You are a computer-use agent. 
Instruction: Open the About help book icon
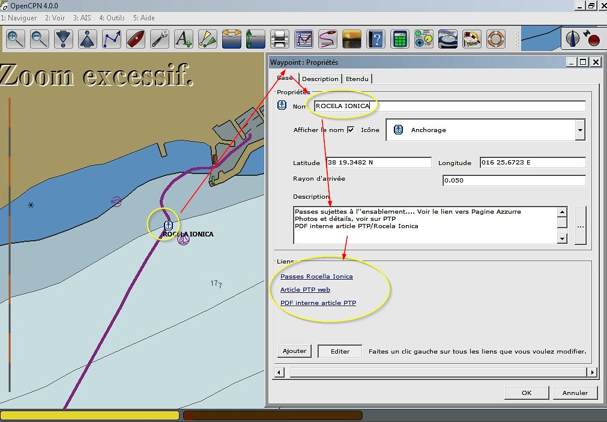[375, 39]
